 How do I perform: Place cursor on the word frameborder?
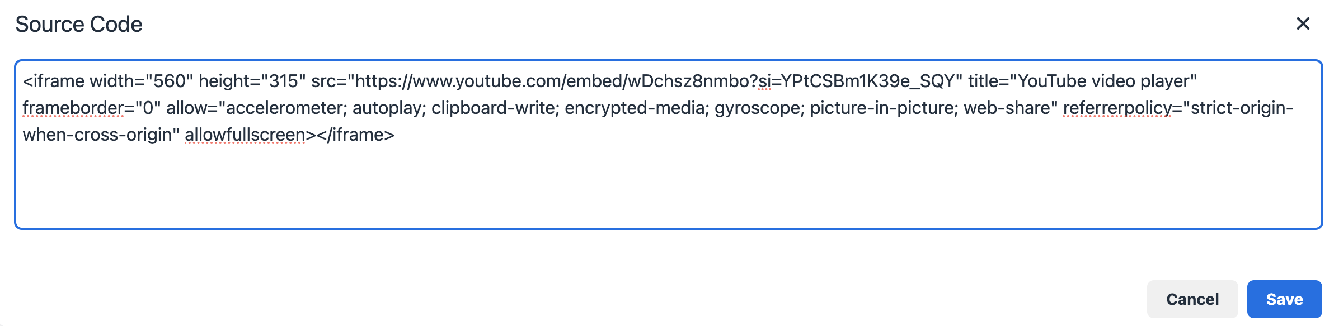73,108
